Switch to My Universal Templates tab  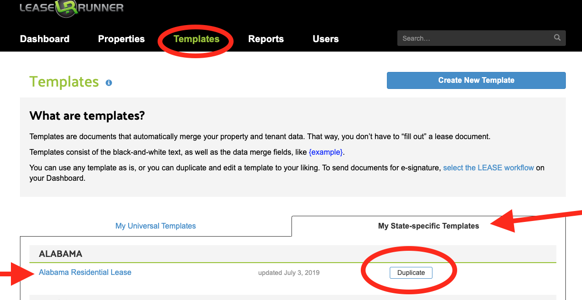click(x=155, y=226)
